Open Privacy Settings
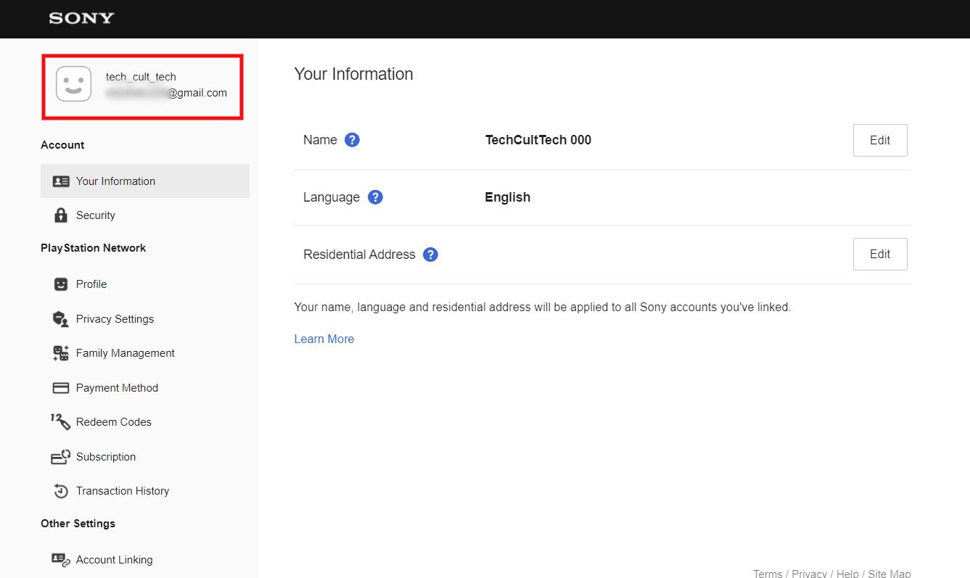This screenshot has height=578, width=970. (x=145, y=319)
